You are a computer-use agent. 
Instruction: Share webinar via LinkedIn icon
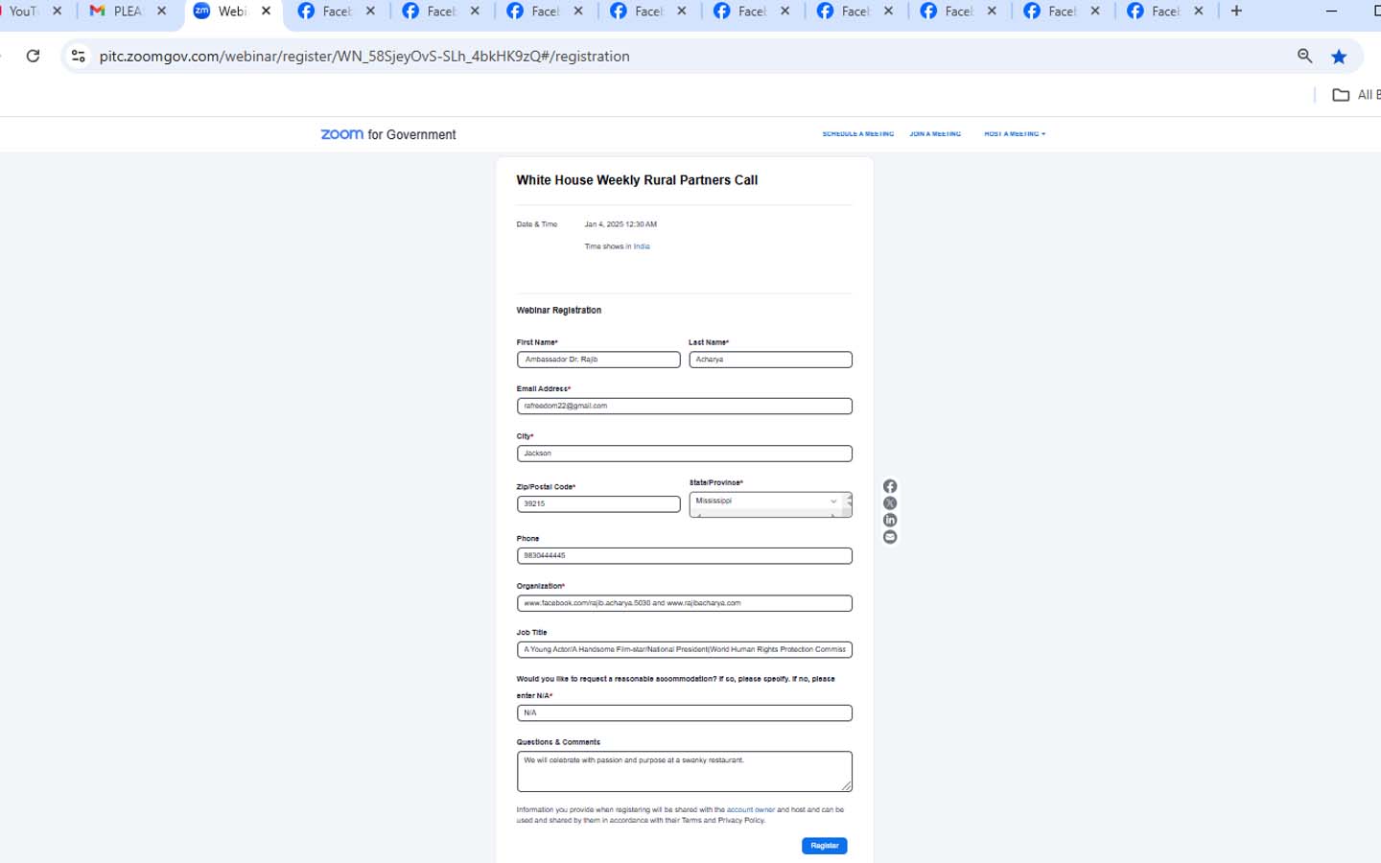pyautogui.click(x=890, y=520)
